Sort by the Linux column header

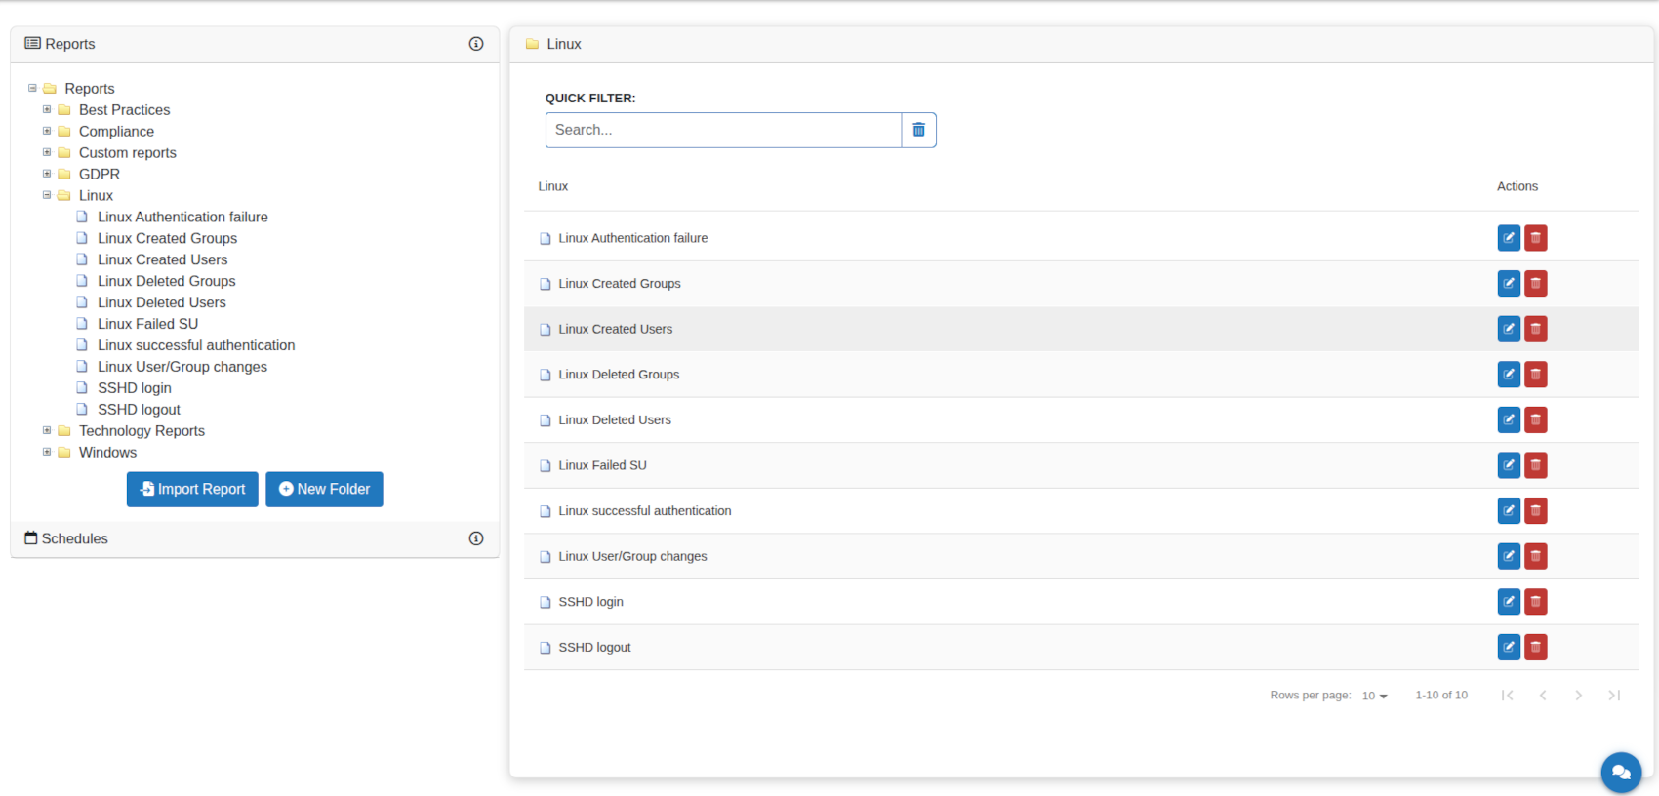(553, 186)
